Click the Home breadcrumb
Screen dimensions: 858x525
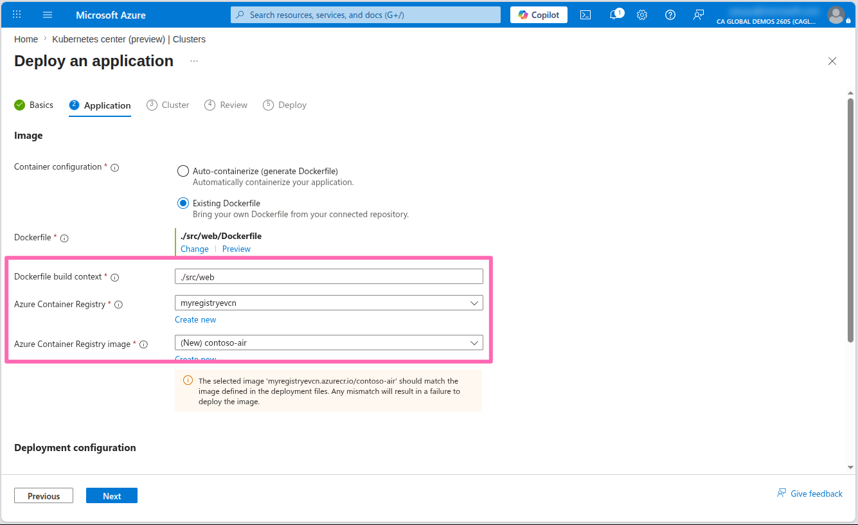(x=26, y=39)
